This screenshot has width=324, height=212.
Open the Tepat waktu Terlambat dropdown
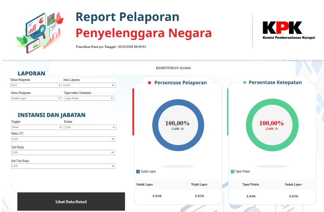pos(89,98)
